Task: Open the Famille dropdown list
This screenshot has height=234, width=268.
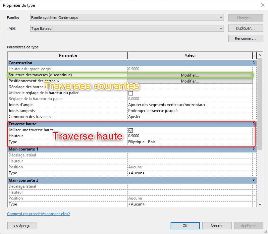Action: coord(221,18)
